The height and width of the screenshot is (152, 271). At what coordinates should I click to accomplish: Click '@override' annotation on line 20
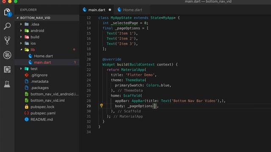click(112, 59)
